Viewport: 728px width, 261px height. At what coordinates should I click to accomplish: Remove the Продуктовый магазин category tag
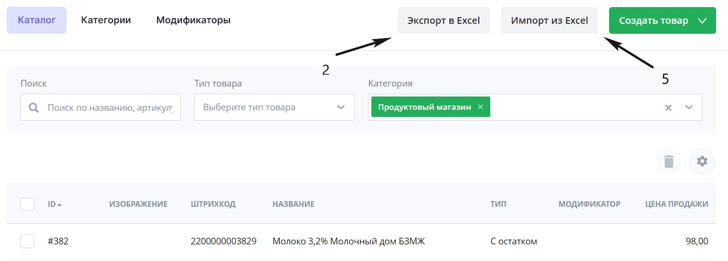(x=480, y=107)
